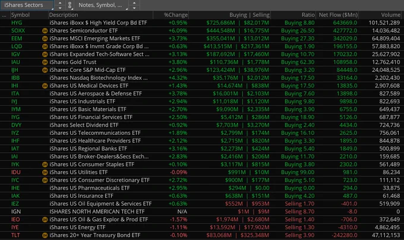Open the iShares Sectors watchlist dropdown
The height and width of the screenshot is (240, 404).
[x=27, y=5]
